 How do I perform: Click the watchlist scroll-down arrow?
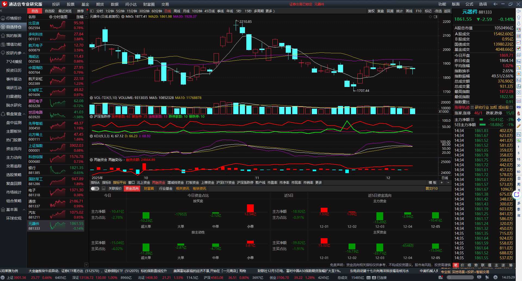click(86, 265)
